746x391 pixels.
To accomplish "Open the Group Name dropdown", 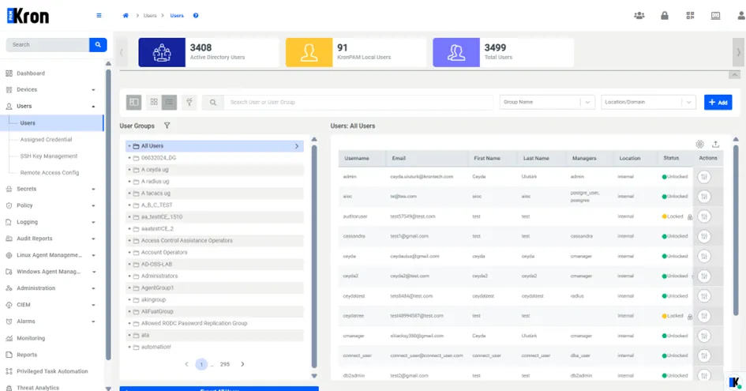I will pos(547,102).
